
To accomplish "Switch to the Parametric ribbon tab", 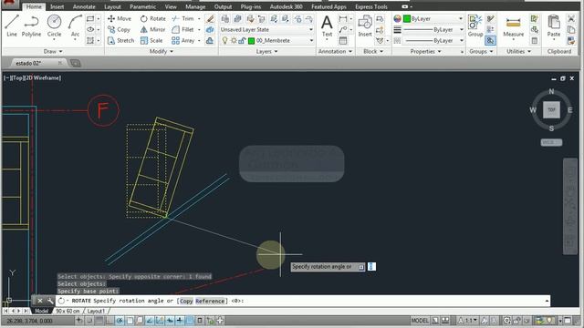I will (x=142, y=6).
